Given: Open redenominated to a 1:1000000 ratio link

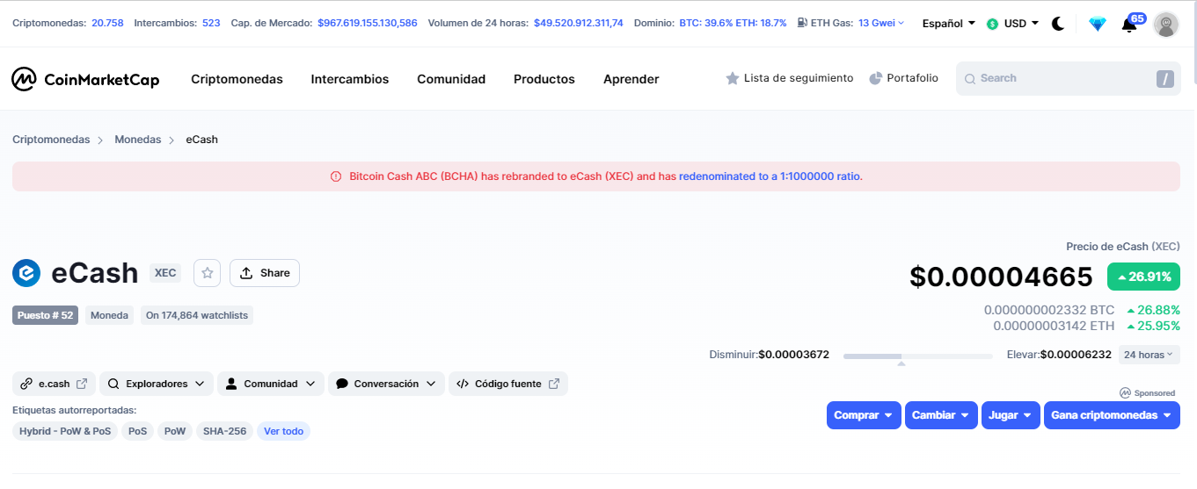Looking at the screenshot, I should pyautogui.click(x=770, y=176).
